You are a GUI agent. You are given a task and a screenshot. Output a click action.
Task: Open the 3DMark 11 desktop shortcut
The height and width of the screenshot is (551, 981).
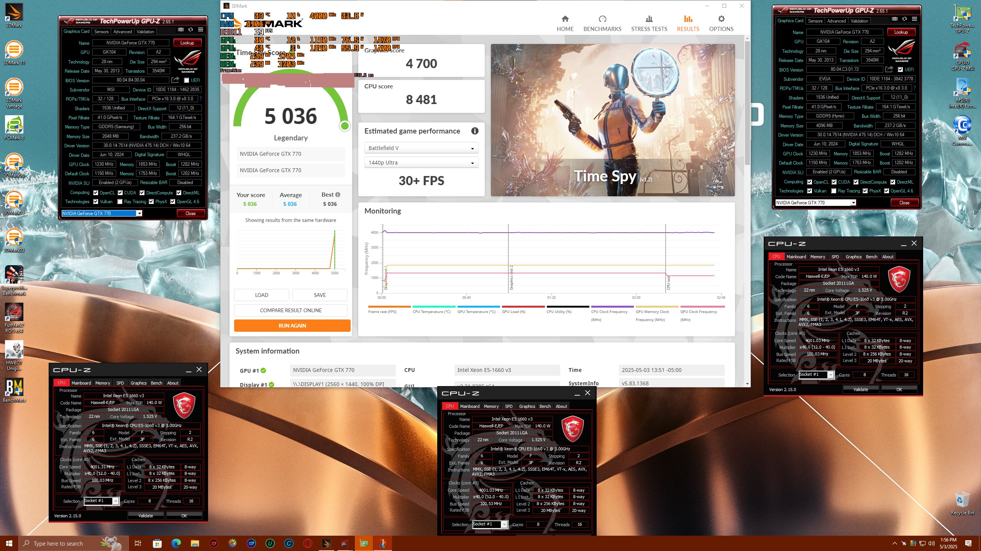[14, 53]
